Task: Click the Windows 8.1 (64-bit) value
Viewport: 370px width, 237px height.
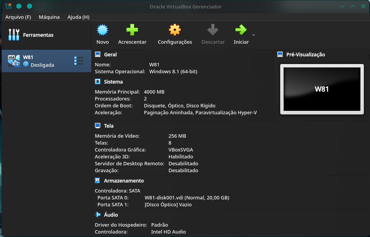Action: [x=173, y=71]
